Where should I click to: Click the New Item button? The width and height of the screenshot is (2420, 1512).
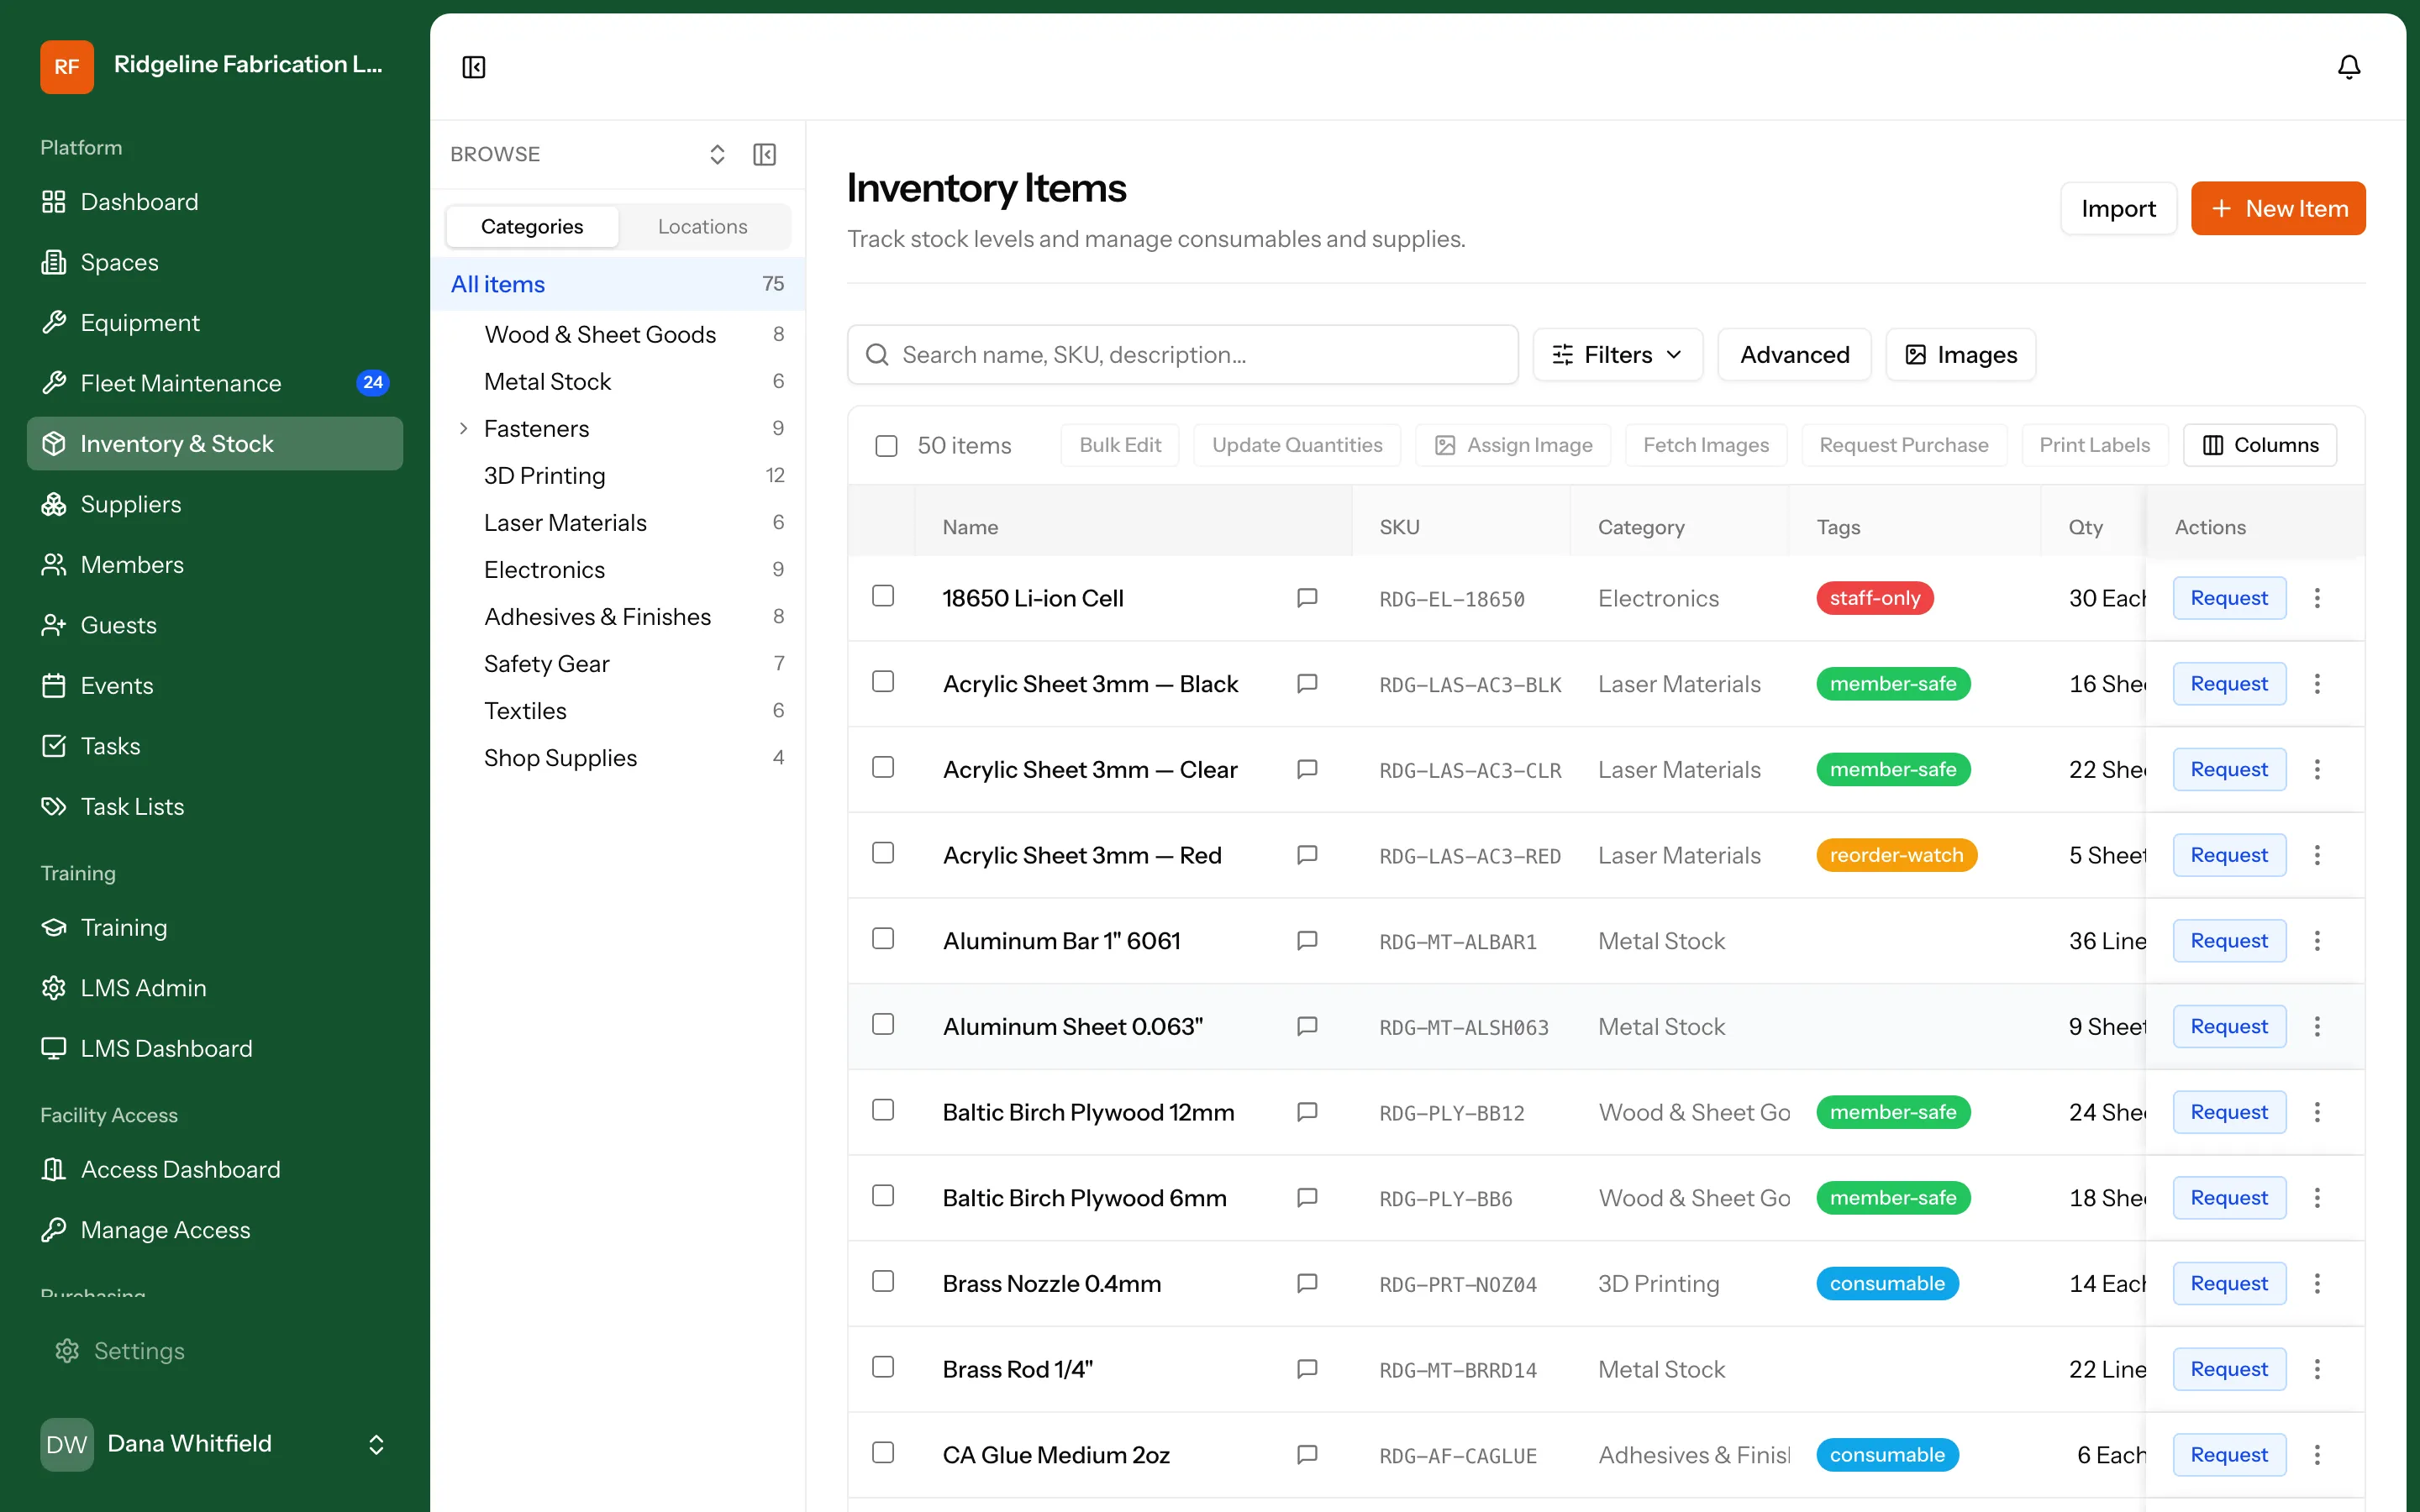(2278, 208)
